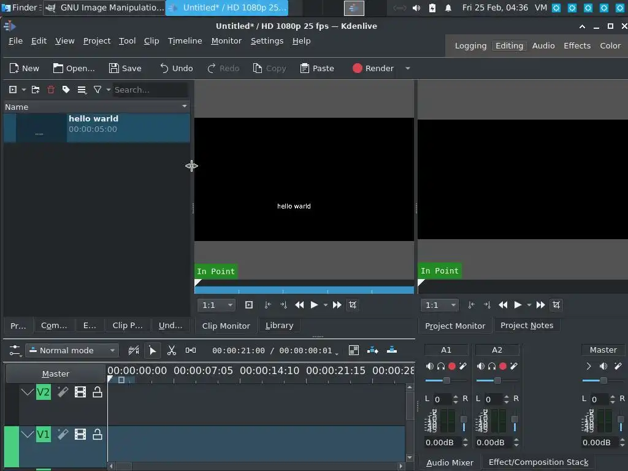Open the bin filter funnel icon
Screen dimensions: 628x471
[98, 90]
